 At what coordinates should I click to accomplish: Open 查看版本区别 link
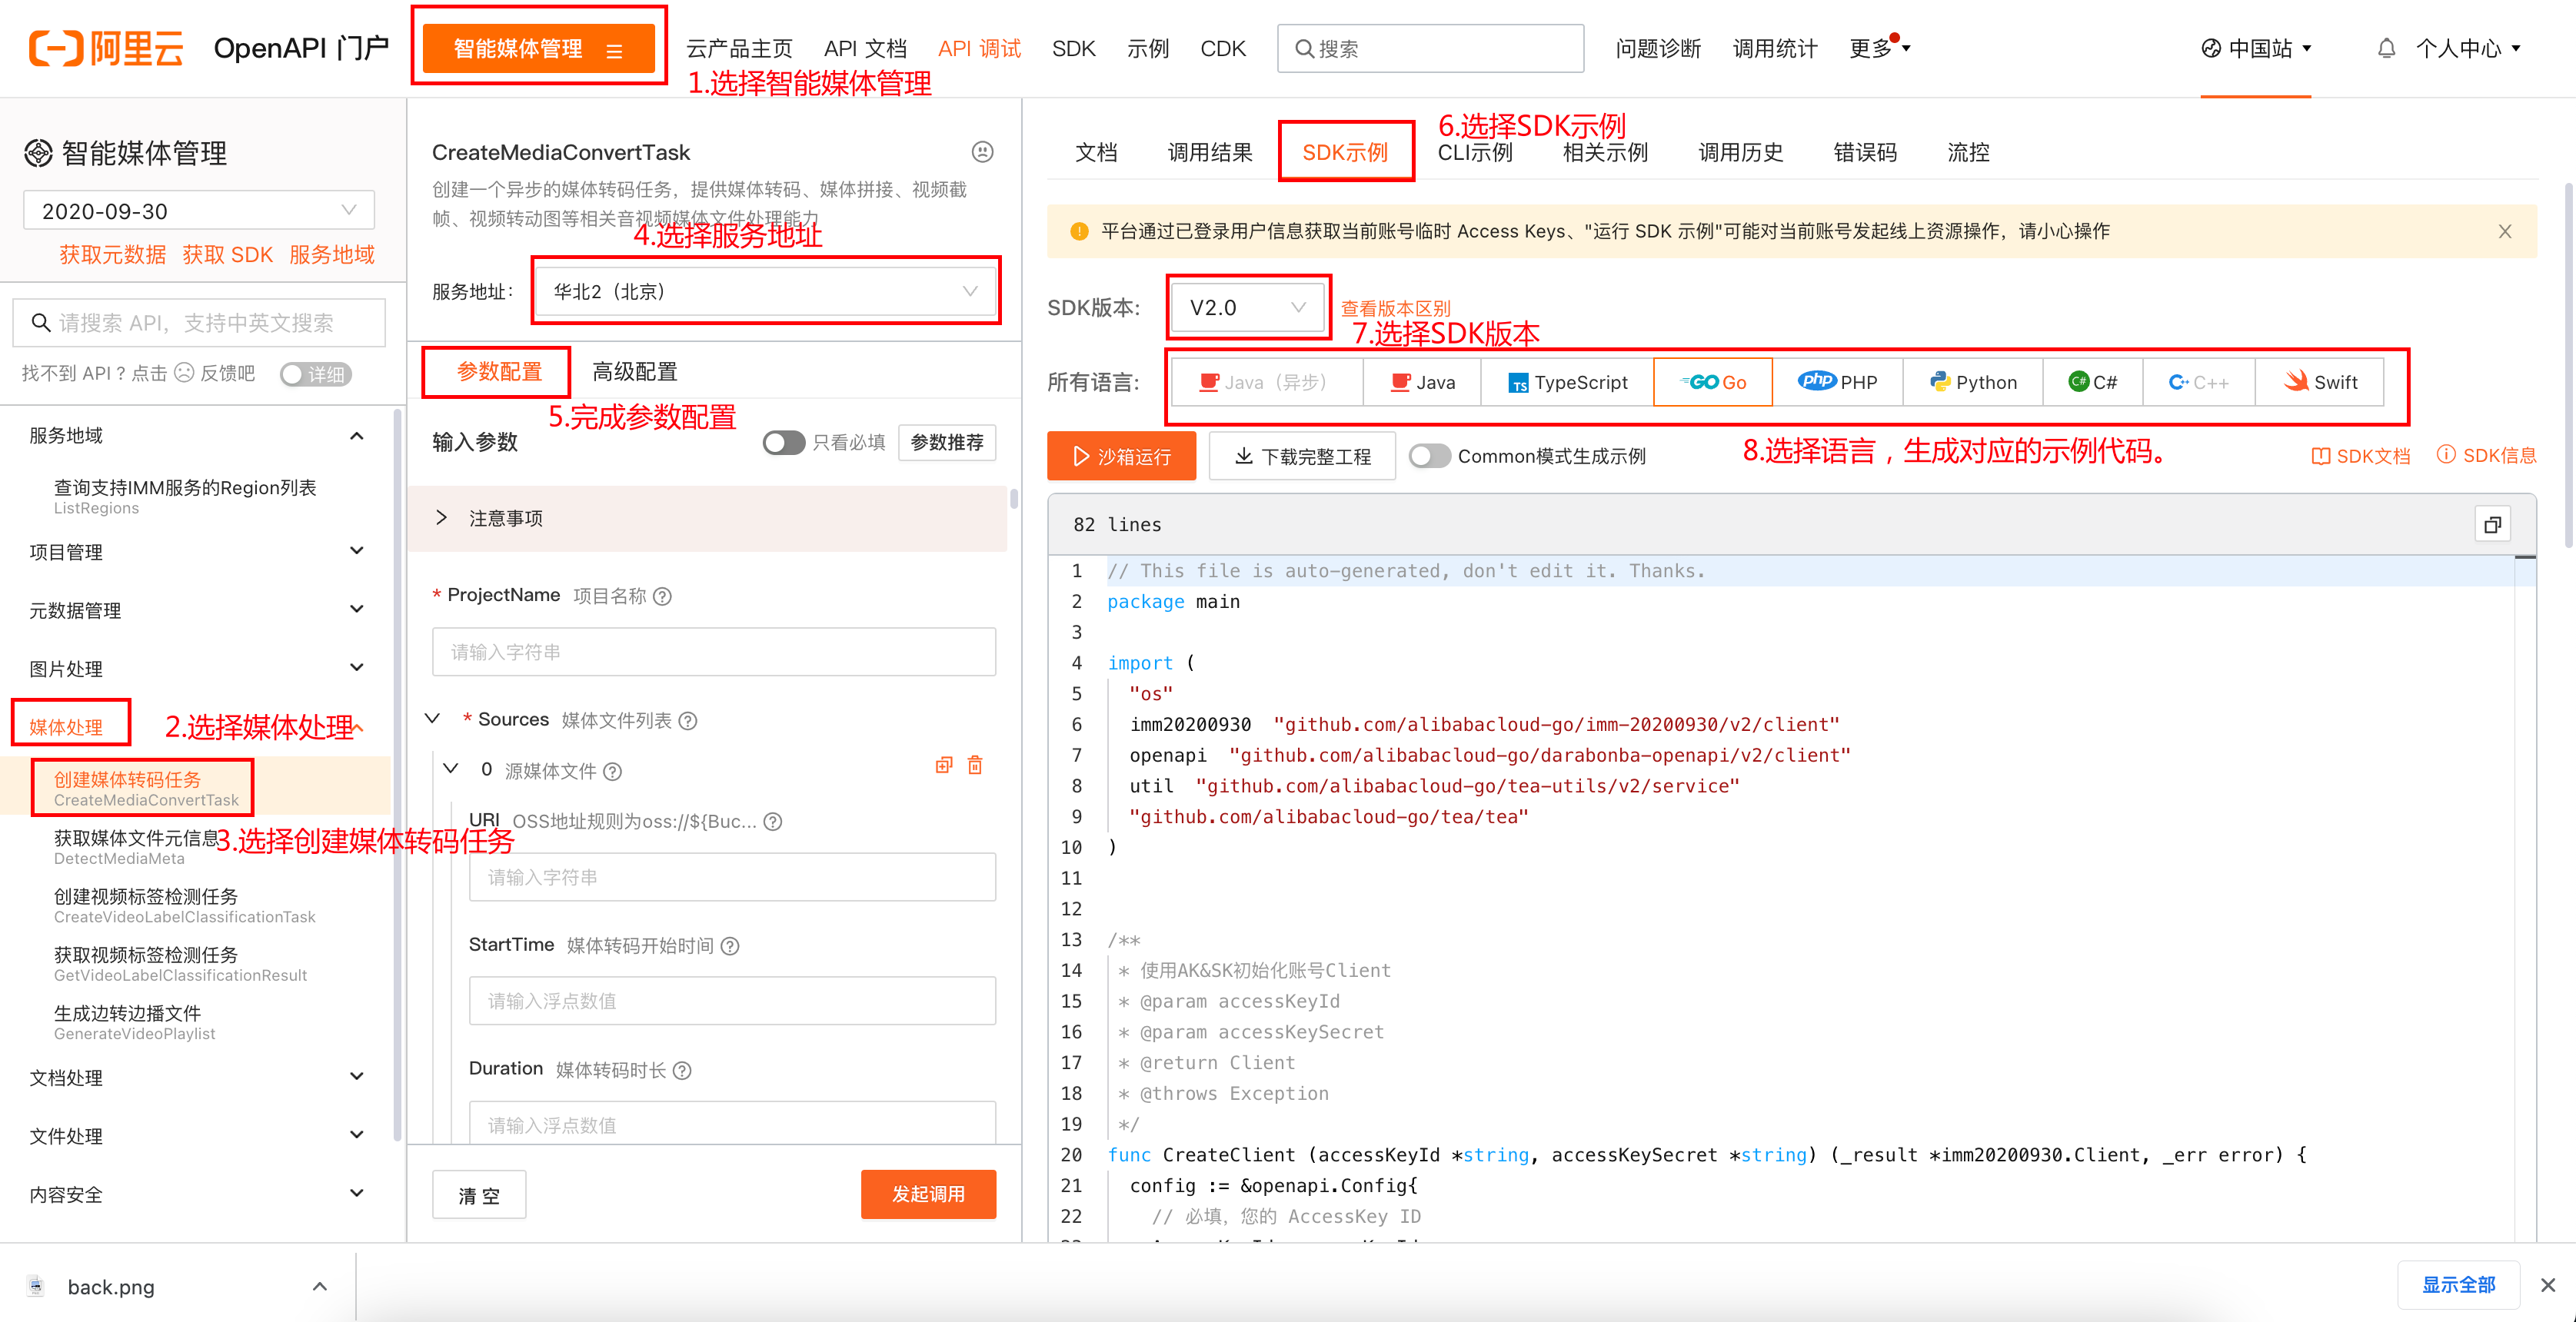1395,307
